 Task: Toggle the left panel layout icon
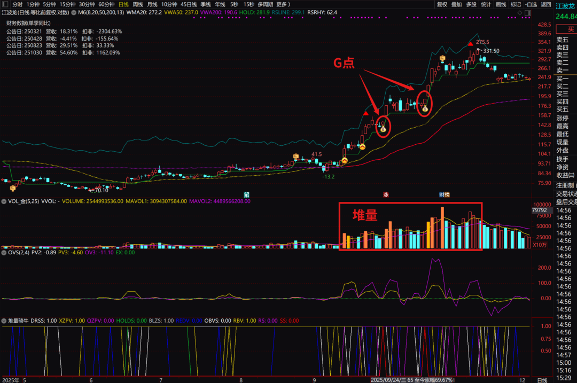pyautogui.click(x=5, y=4)
